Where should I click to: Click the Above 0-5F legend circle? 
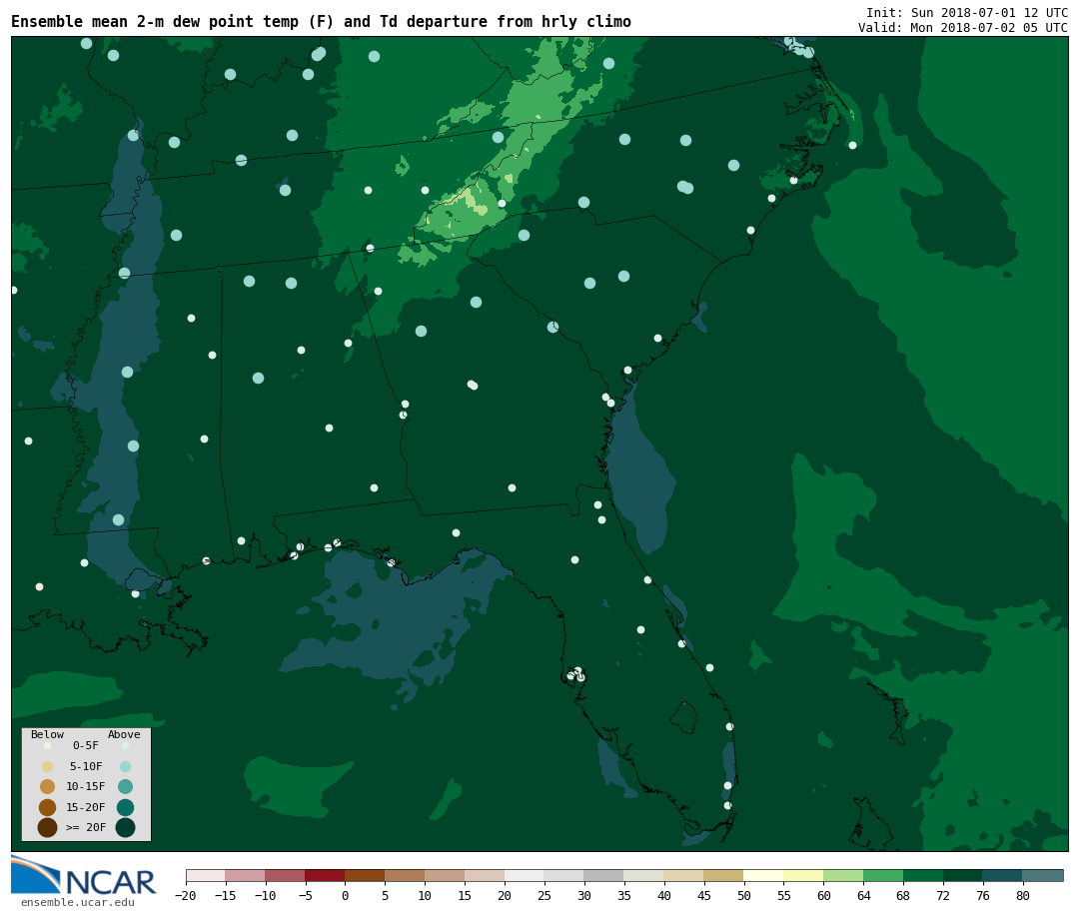(x=125, y=745)
